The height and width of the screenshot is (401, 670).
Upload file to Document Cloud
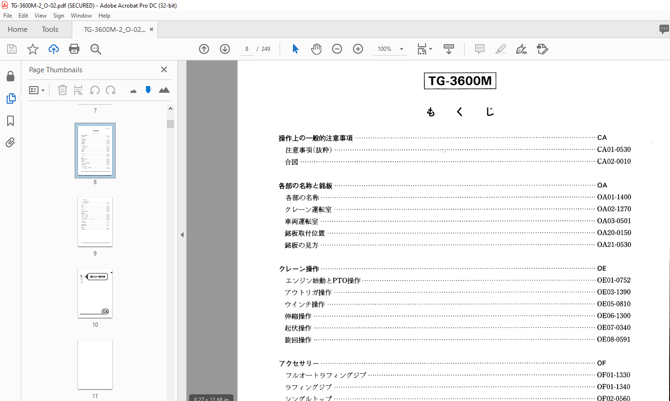54,49
